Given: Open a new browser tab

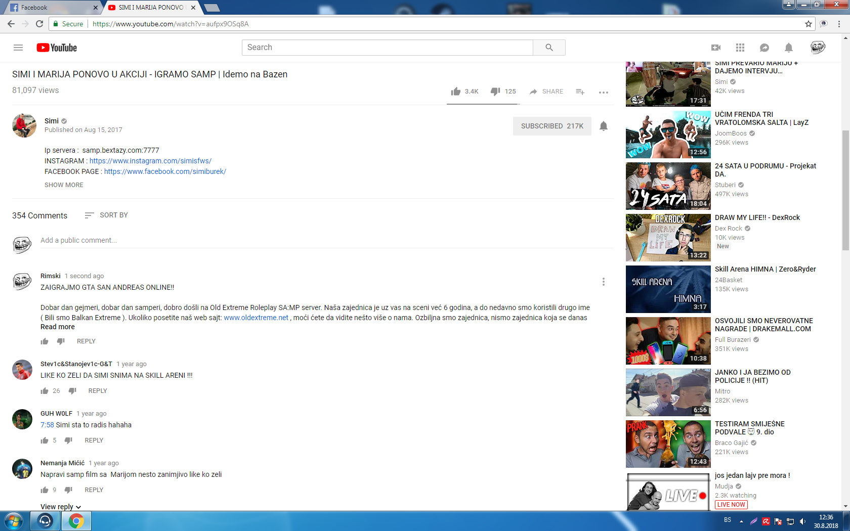Looking at the screenshot, I should click(211, 8).
